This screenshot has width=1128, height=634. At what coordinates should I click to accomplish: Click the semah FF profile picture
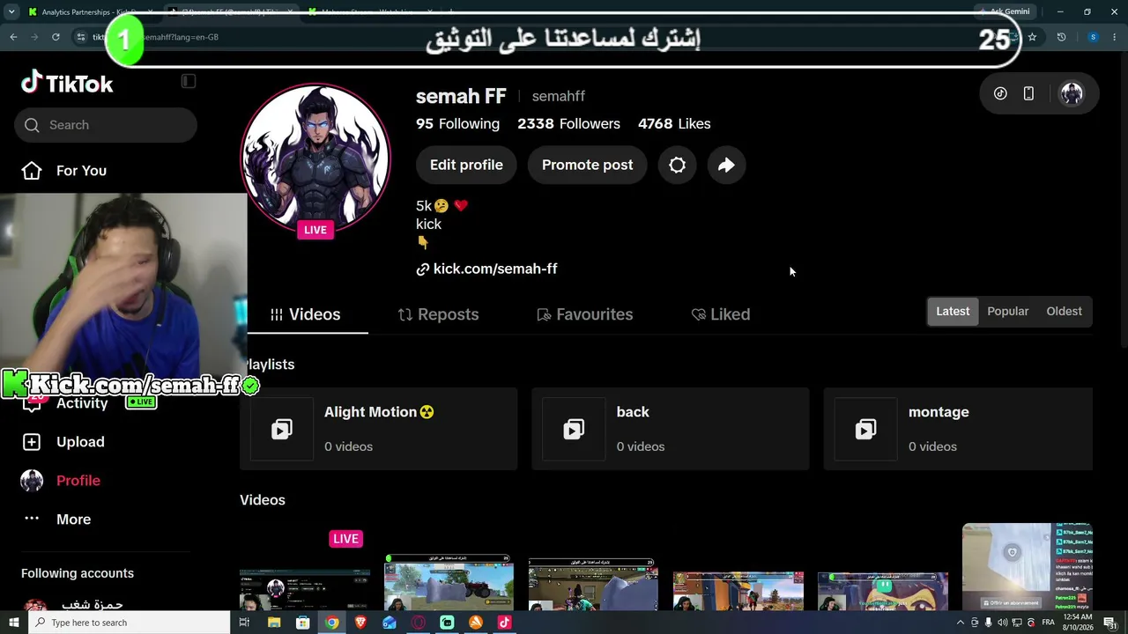[x=315, y=158]
